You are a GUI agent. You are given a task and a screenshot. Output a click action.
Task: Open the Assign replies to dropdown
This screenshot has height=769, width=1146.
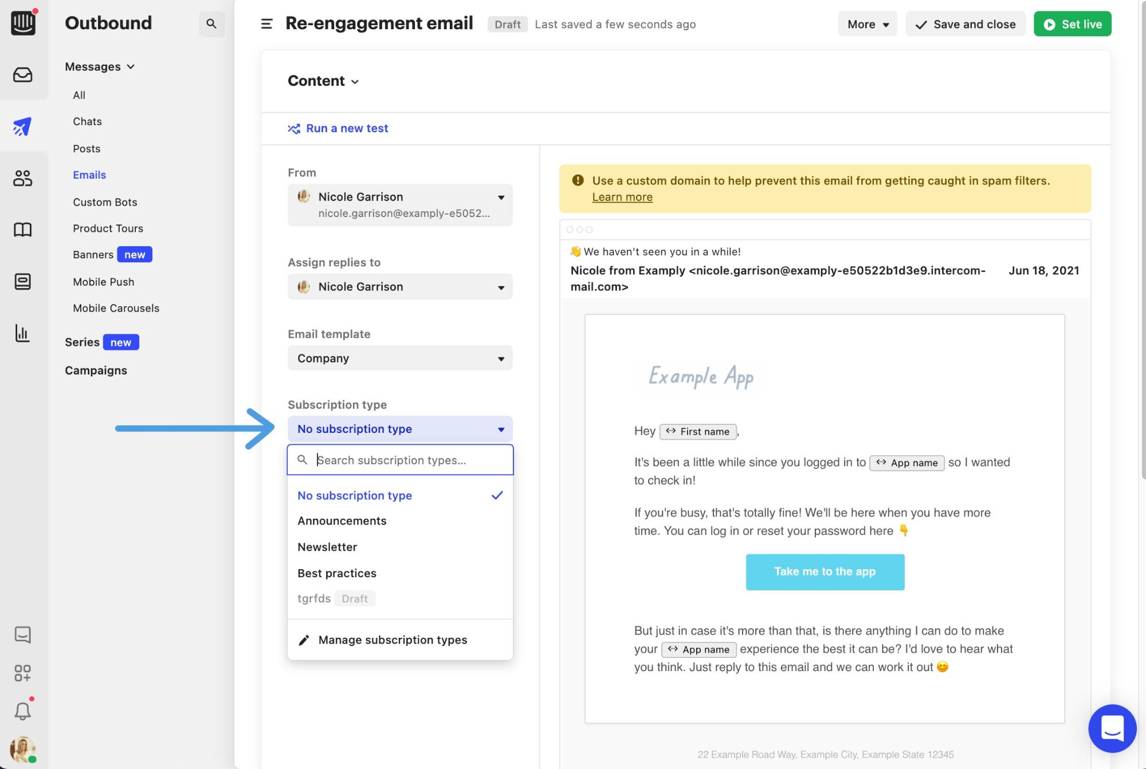click(x=400, y=287)
